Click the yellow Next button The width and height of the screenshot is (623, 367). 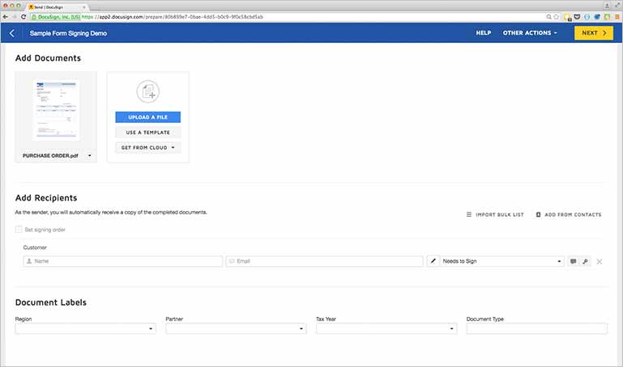(x=593, y=33)
